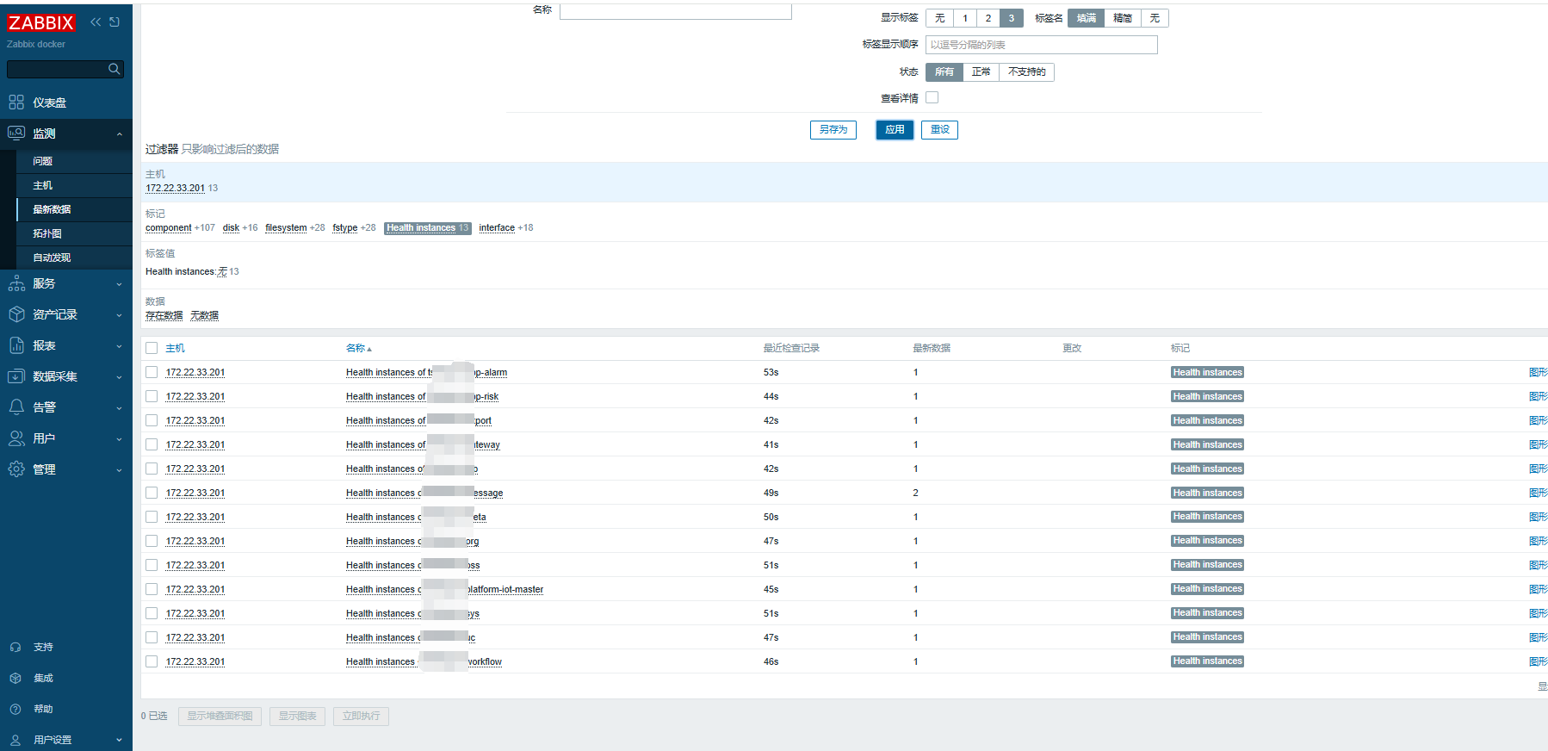Click the 存在数据 filter link
Image resolution: width=1548 pixels, height=751 pixels.
(164, 316)
